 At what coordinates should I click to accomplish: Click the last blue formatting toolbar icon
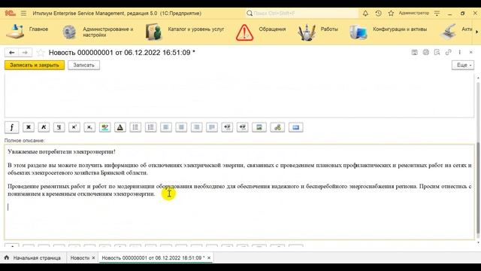point(295,127)
